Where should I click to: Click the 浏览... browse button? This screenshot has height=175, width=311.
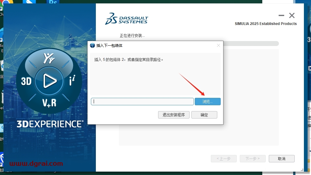click(x=207, y=102)
